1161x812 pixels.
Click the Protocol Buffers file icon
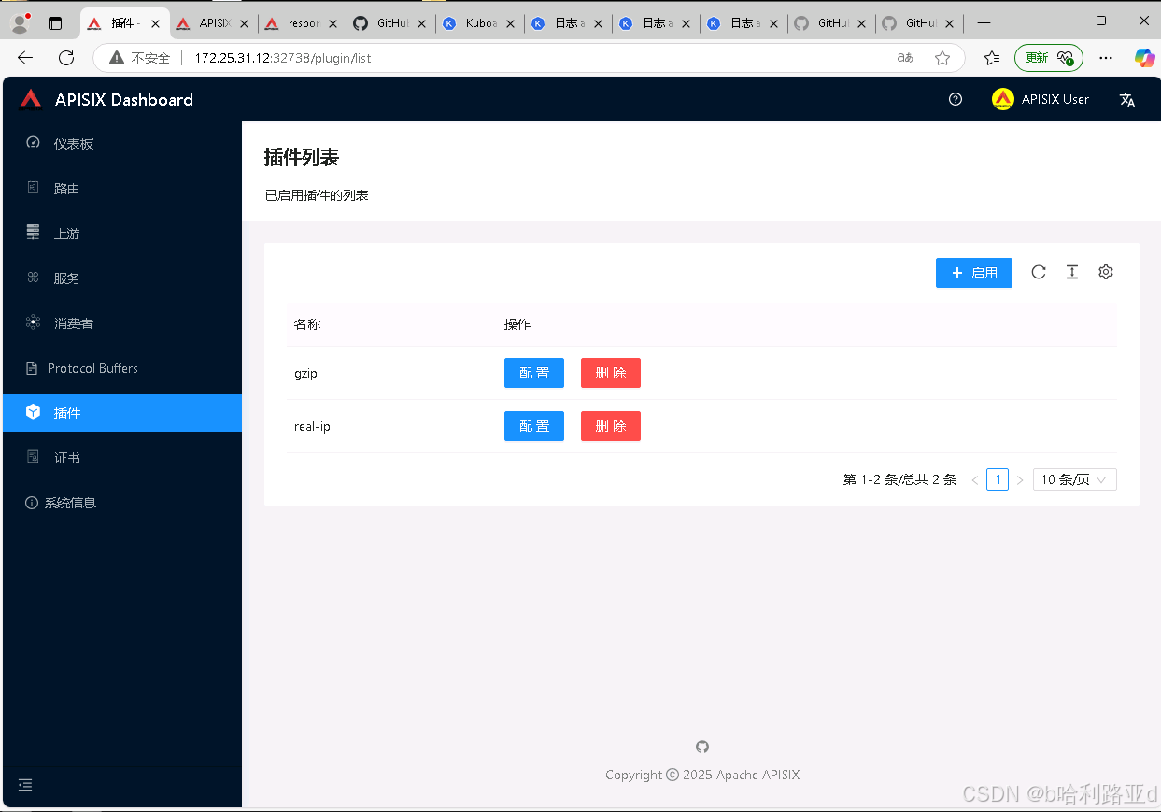click(31, 368)
